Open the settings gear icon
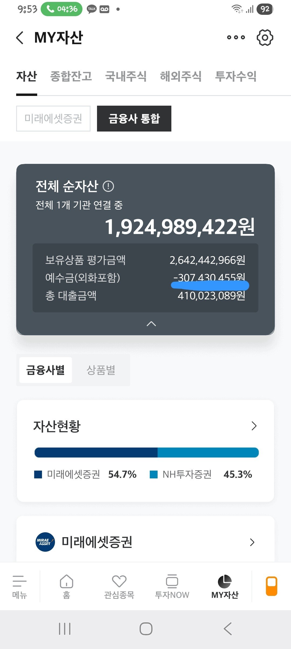 [265, 37]
